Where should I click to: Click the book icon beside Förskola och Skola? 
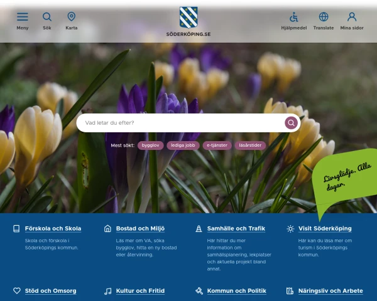[x=16, y=228]
